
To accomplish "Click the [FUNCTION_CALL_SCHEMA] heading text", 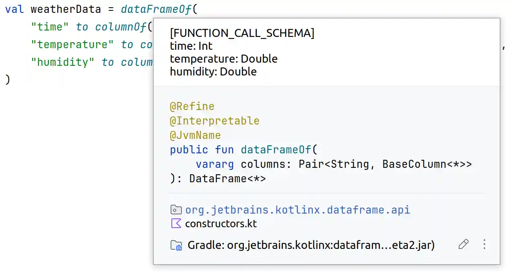I will [x=242, y=33].
